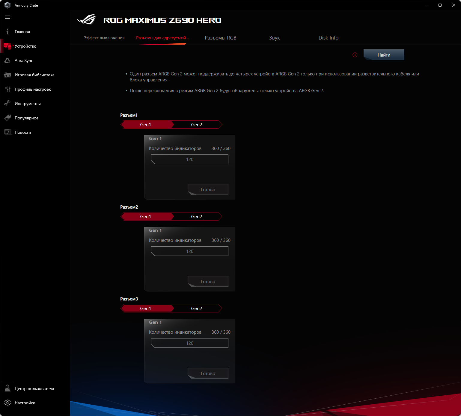
Task: Open Центр пользователя in the sidebar
Action: [35, 388]
